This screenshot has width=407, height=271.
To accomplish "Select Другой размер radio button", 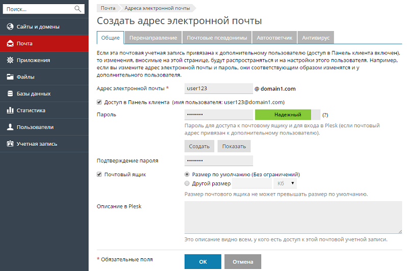I will pyautogui.click(x=187, y=183).
